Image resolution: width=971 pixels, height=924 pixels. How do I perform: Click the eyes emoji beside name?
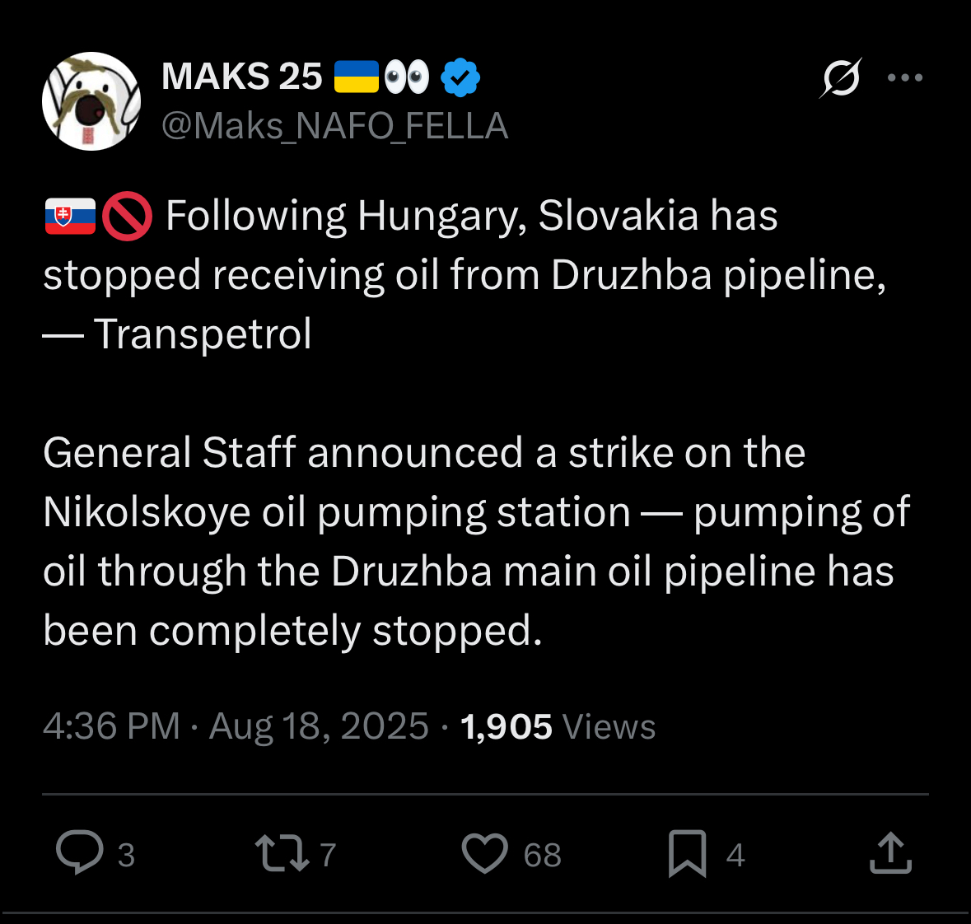click(x=407, y=77)
